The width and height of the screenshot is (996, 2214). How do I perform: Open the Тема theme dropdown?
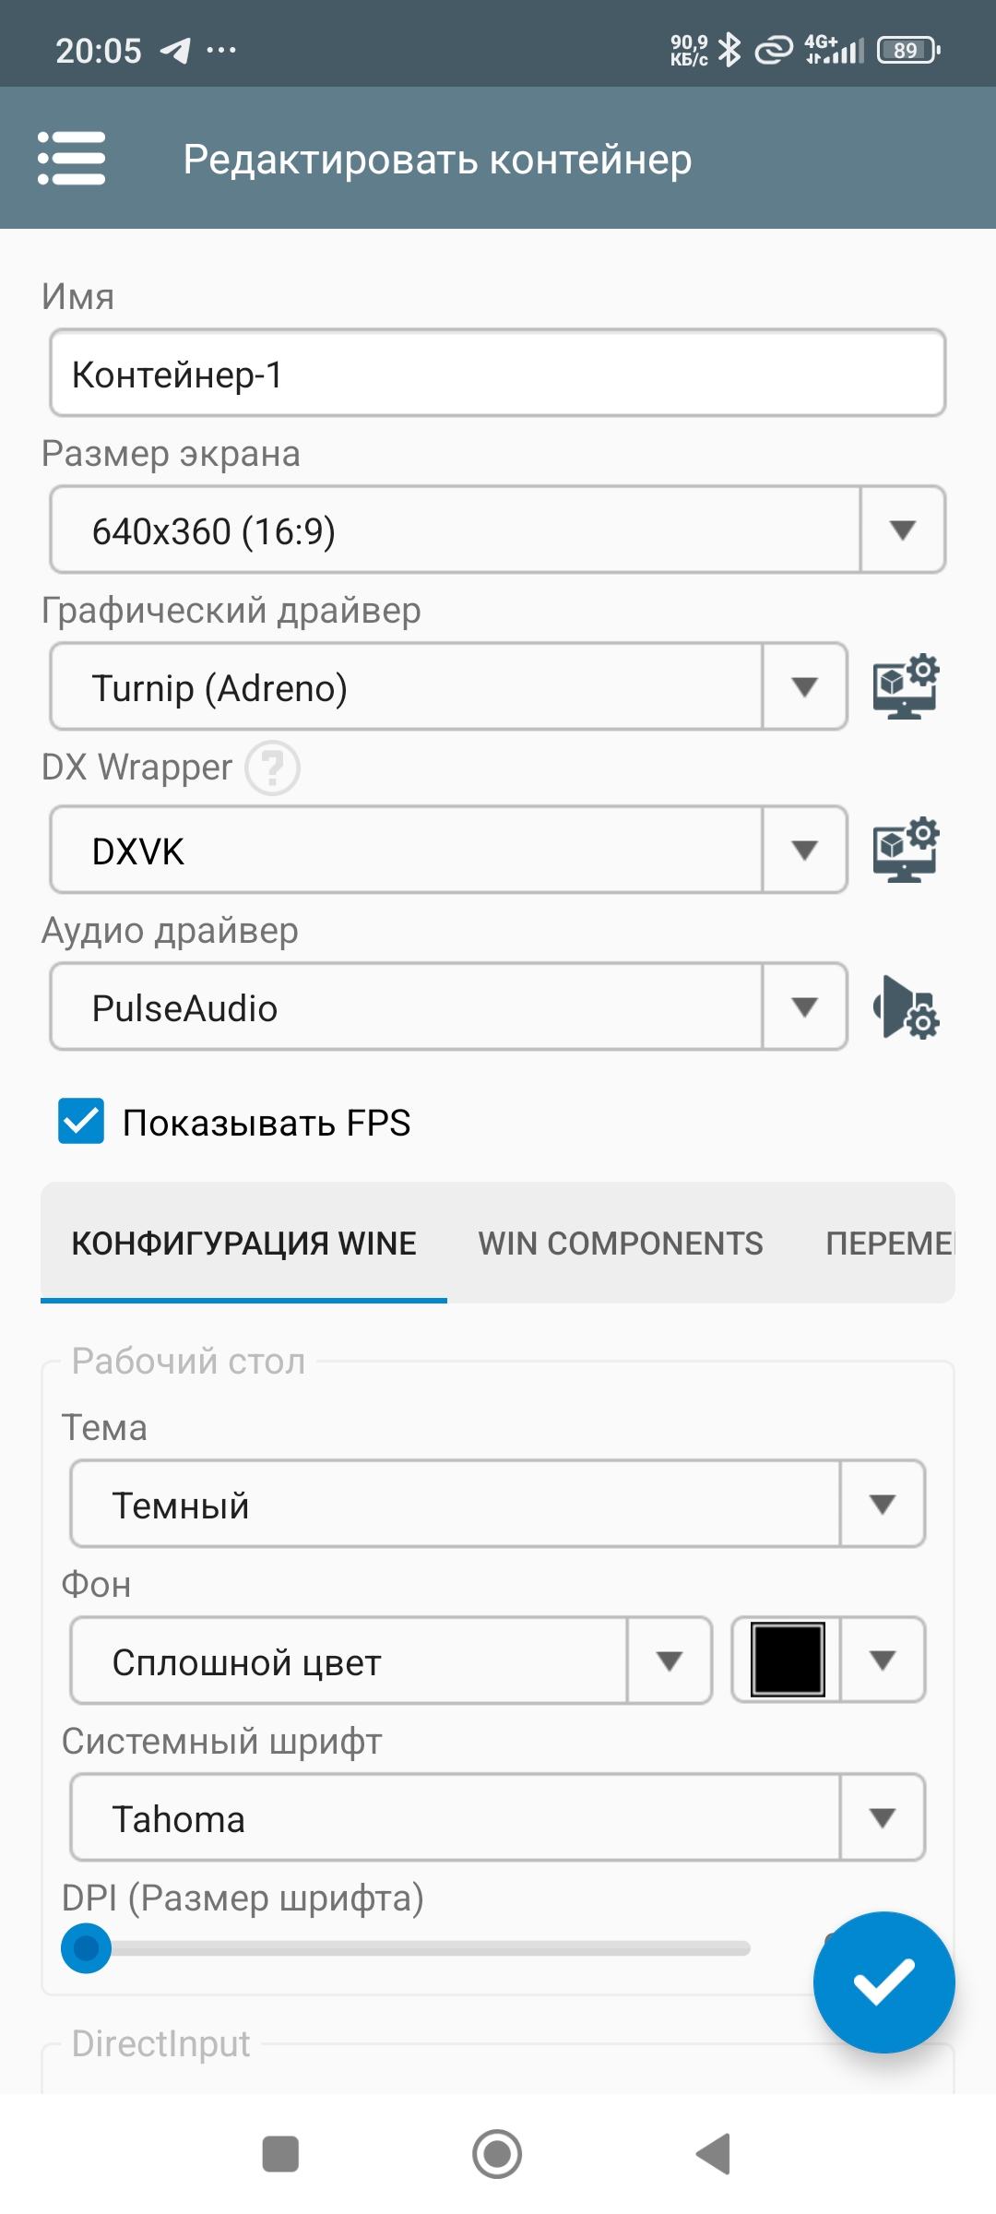click(x=498, y=1505)
